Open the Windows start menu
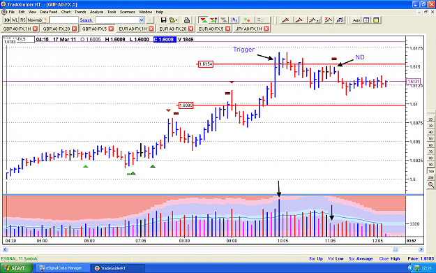 pyautogui.click(x=16, y=268)
